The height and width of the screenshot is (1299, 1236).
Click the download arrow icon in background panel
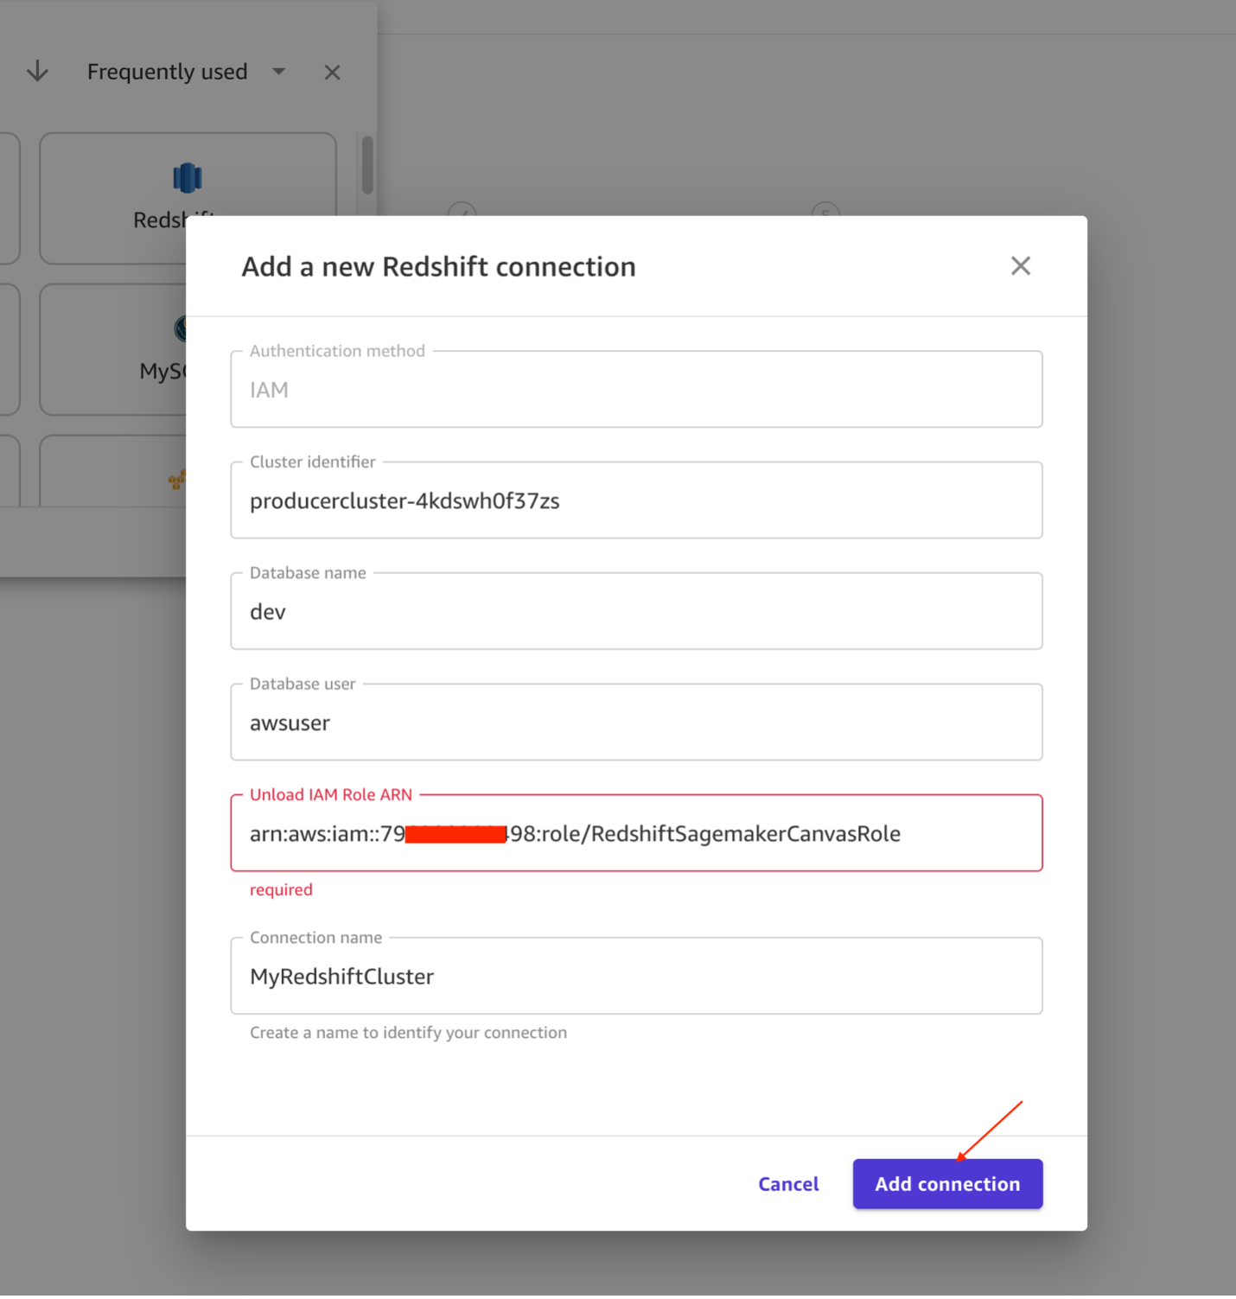tap(37, 72)
